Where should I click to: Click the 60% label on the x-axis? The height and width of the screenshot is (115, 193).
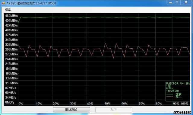click(x=125, y=104)
